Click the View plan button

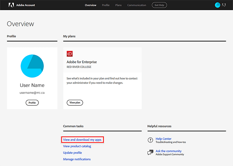tap(75, 103)
